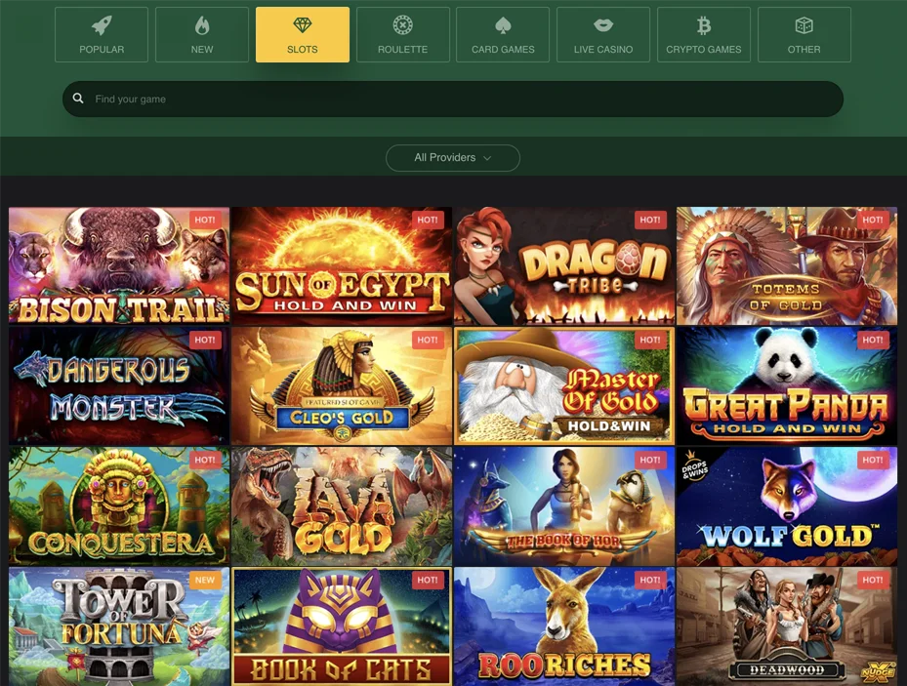Click the HOT! badge on Book of Hor
Viewport: 907px width, 686px height.
pos(650,460)
